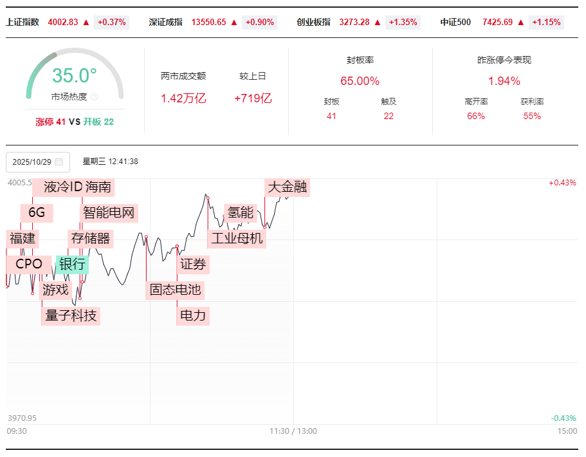Click the 开板 22 count

(x=98, y=122)
